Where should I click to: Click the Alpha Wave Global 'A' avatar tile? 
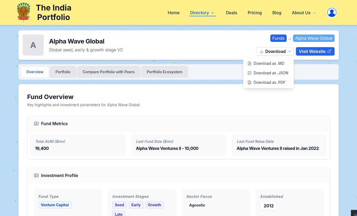click(x=33, y=45)
